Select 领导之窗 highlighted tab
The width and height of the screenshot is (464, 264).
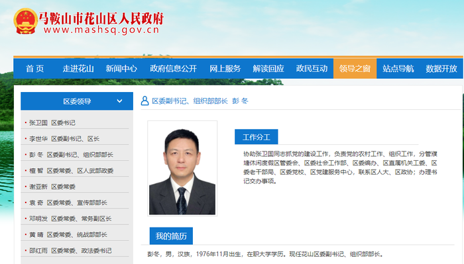tap(355, 69)
